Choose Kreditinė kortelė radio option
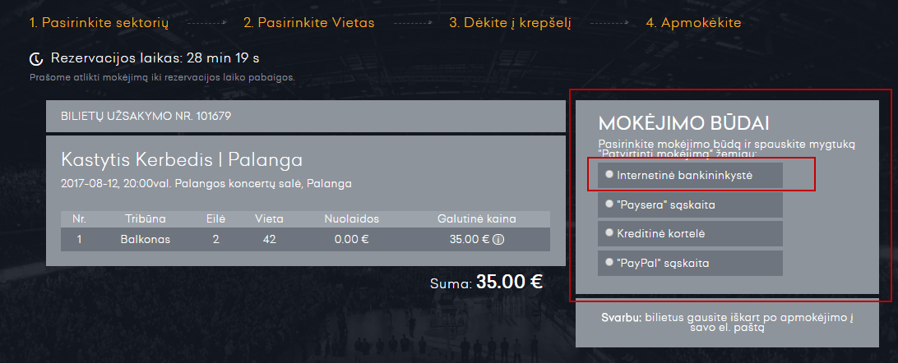 point(609,232)
